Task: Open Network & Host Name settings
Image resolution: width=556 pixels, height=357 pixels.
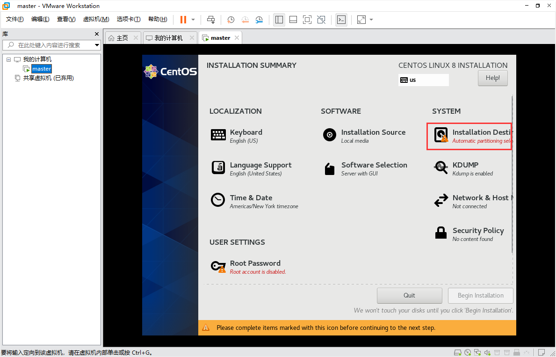Action: coord(473,201)
